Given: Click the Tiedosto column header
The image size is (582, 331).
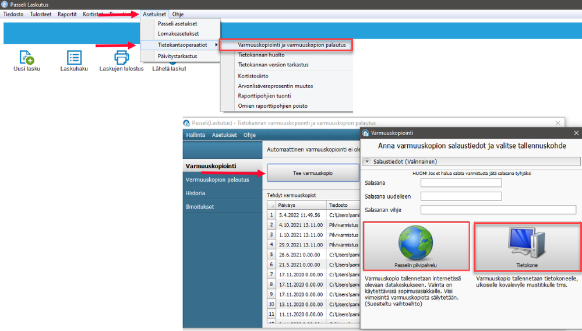Looking at the screenshot, I should (343, 205).
